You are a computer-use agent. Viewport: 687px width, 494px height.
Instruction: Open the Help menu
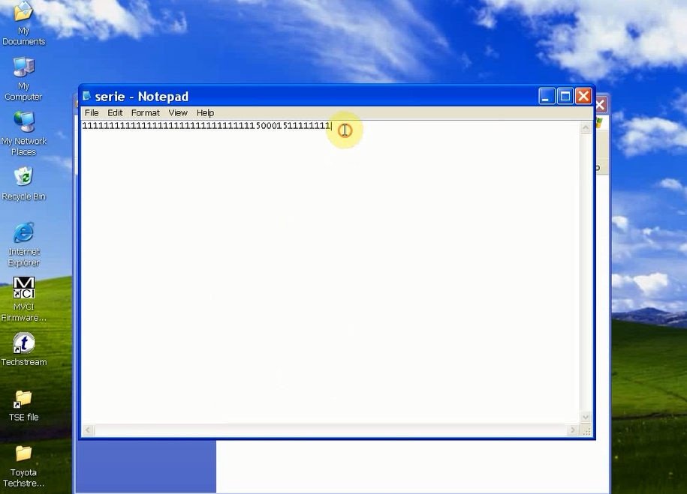pos(205,113)
